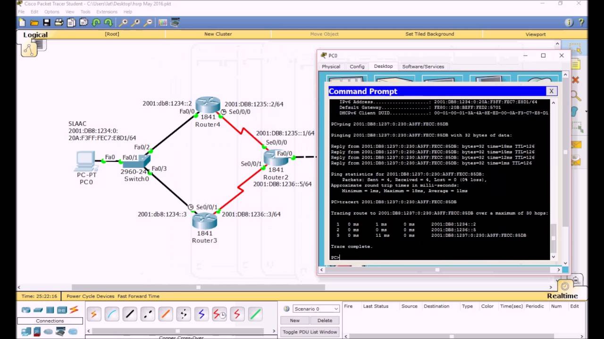Select Connections lightning category
604x339 pixels.
tap(74, 310)
